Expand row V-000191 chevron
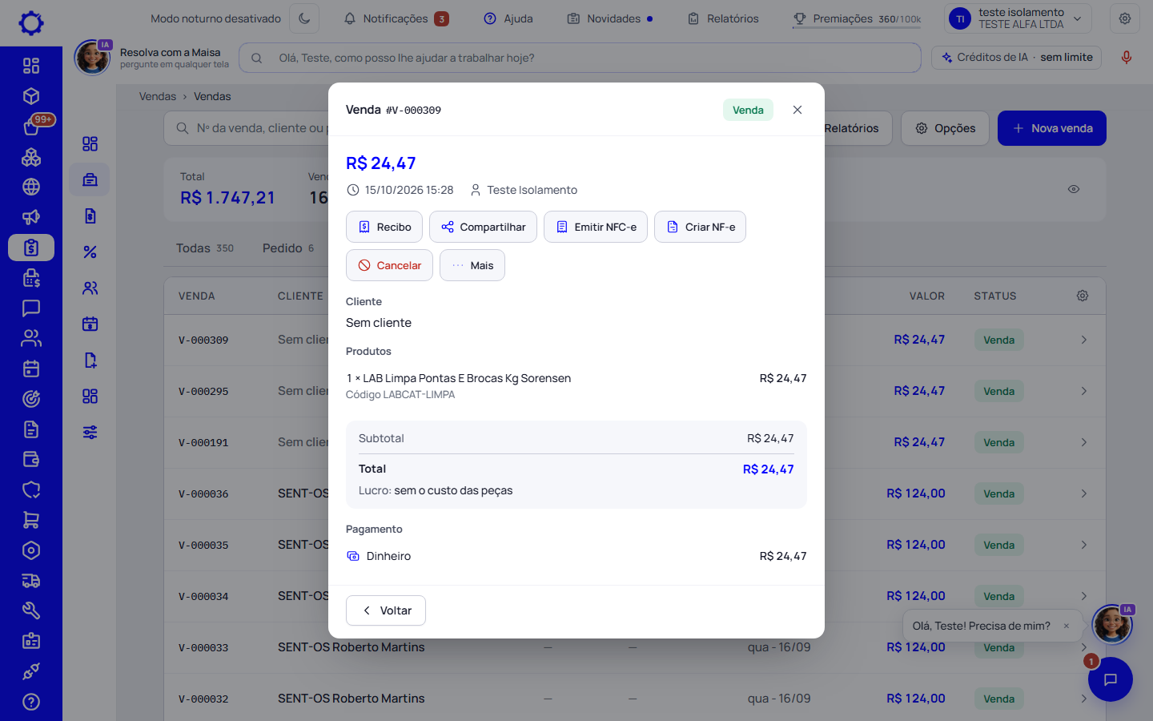1153x721 pixels. [1084, 442]
